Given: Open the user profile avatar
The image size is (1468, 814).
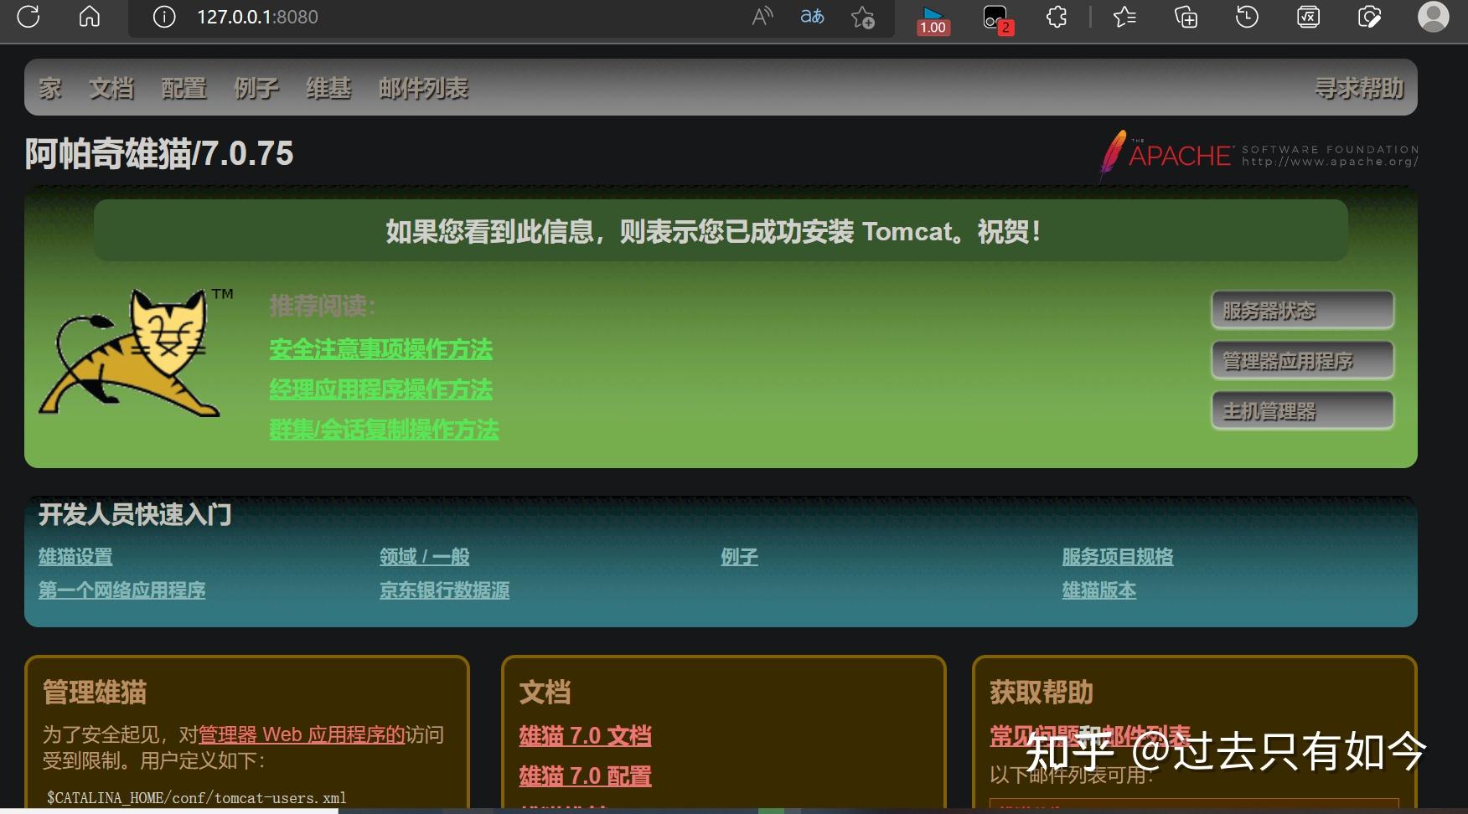Looking at the screenshot, I should point(1433,17).
